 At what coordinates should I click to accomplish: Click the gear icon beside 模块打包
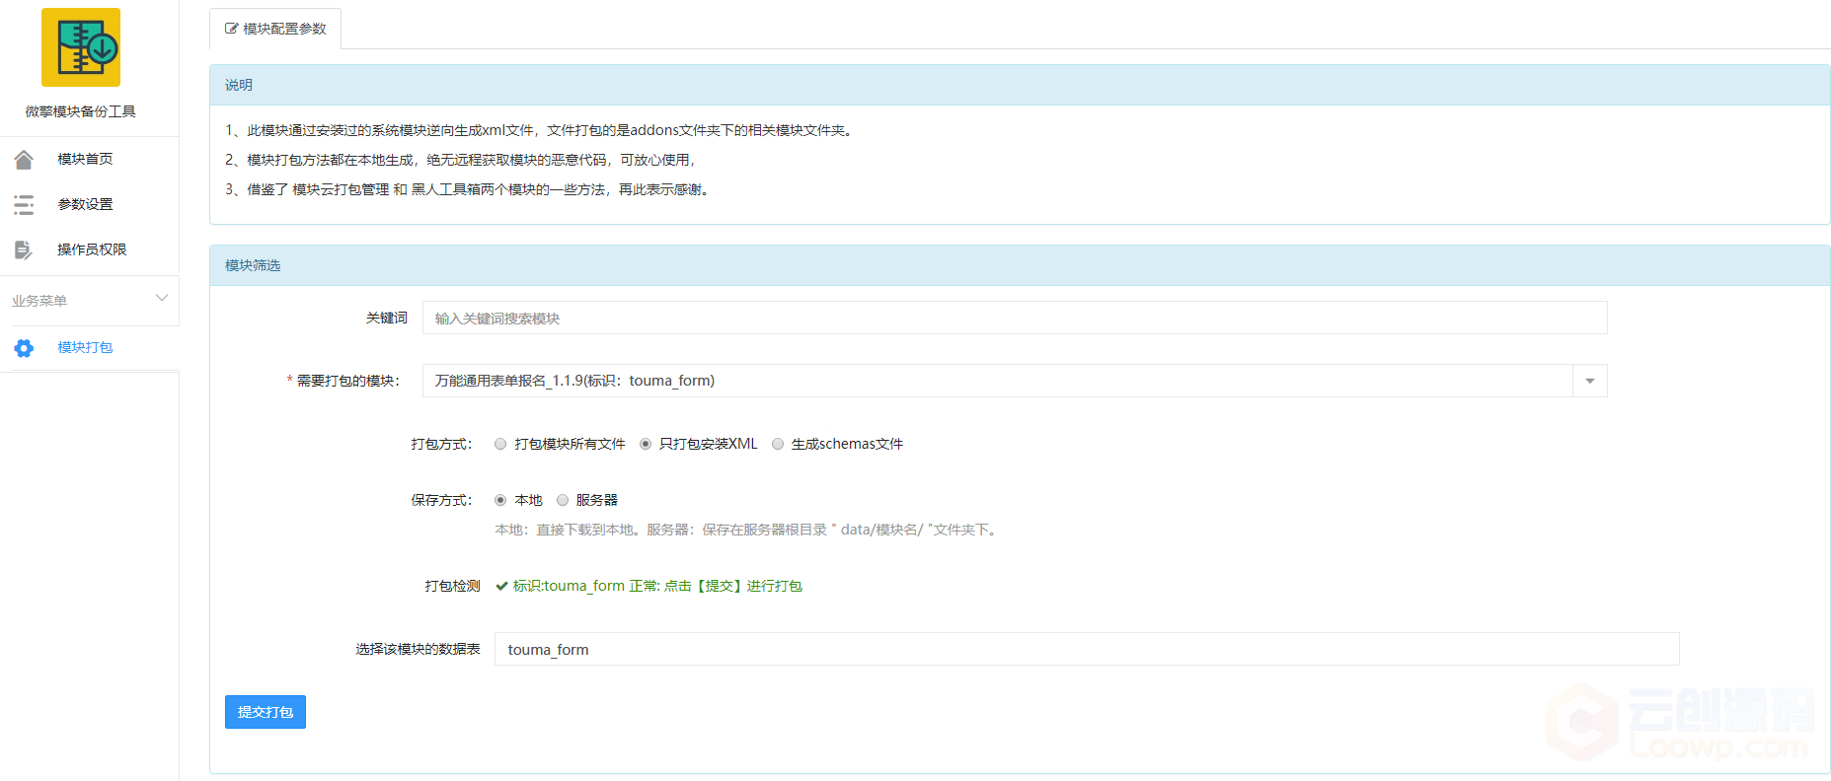24,348
